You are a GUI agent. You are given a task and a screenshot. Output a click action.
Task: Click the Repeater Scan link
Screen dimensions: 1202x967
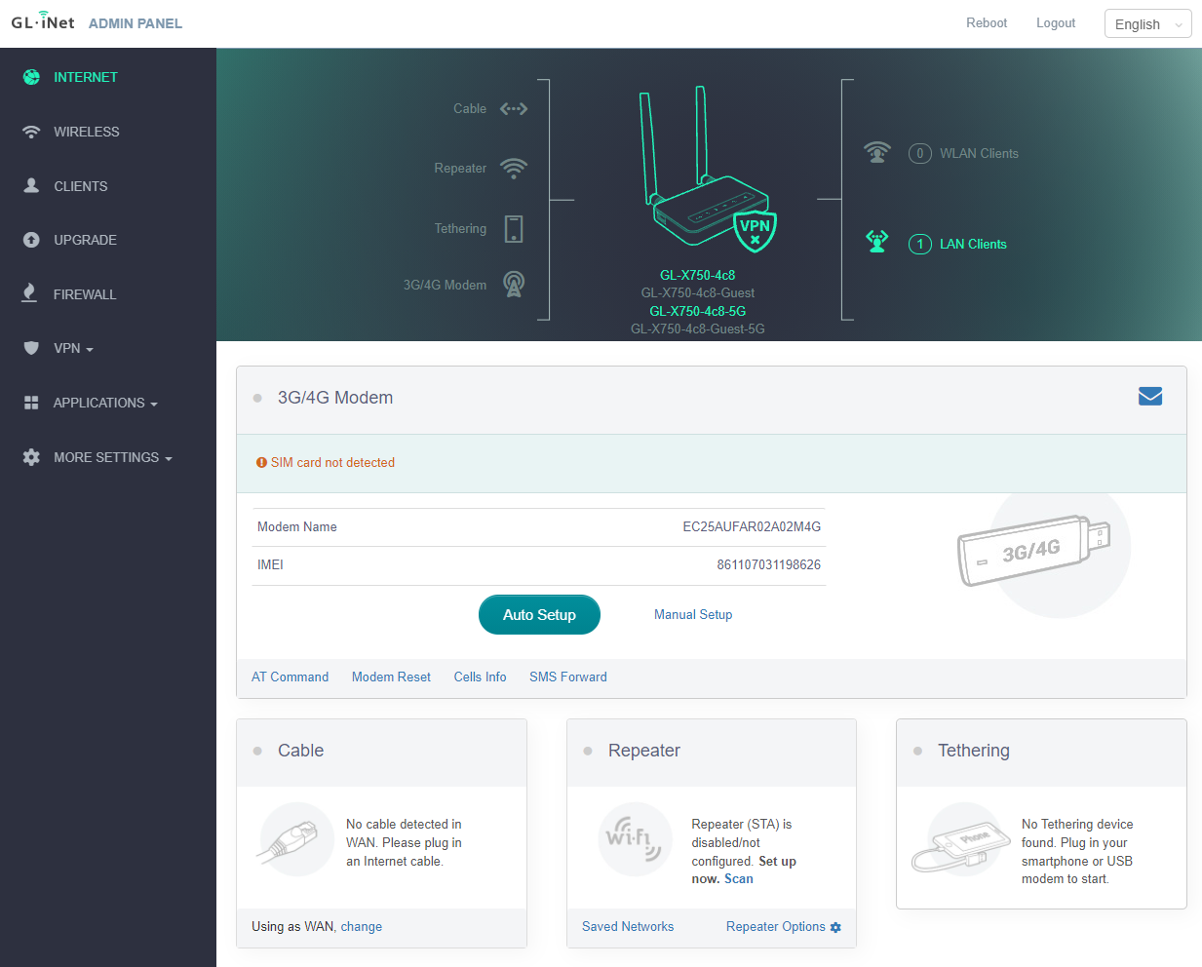coord(739,878)
